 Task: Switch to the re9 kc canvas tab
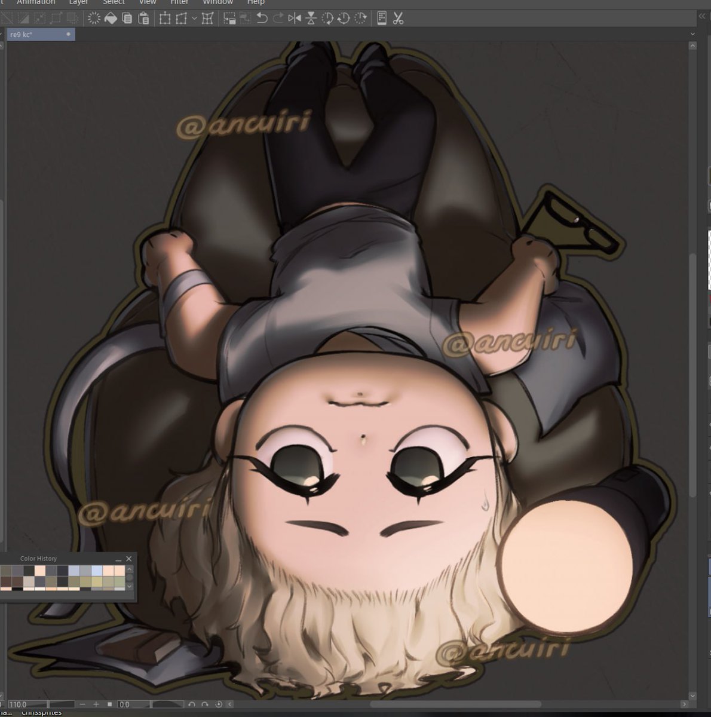(x=36, y=34)
